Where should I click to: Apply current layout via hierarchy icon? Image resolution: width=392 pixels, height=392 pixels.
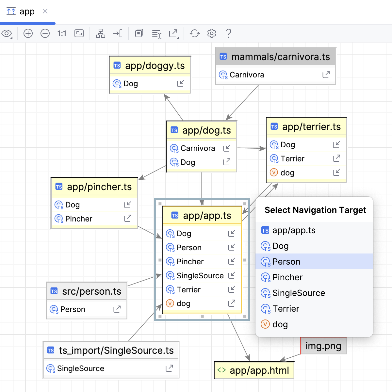coord(100,33)
